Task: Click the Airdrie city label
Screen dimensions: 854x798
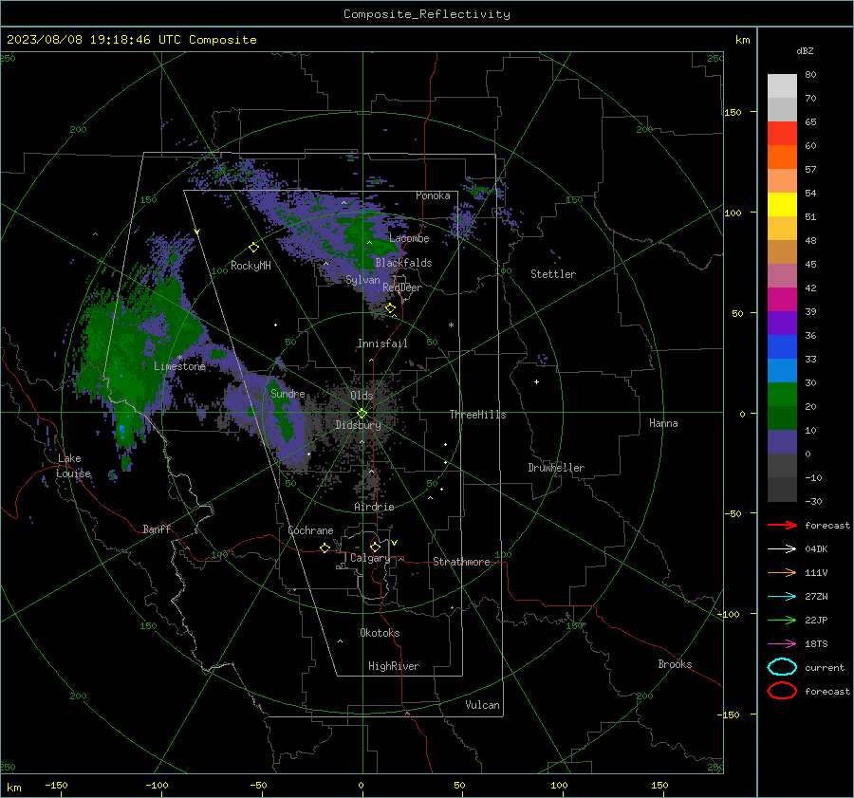Action: pos(374,507)
